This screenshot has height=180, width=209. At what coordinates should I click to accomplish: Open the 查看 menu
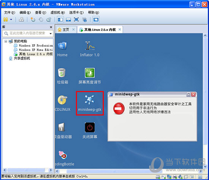click(x=41, y=13)
